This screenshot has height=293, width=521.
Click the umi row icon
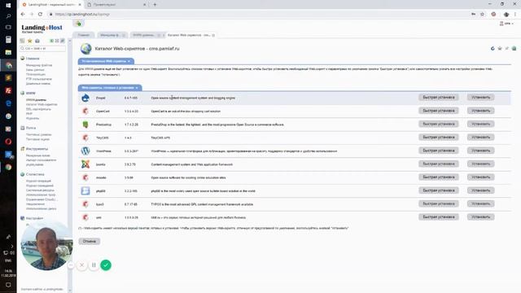[85, 217]
